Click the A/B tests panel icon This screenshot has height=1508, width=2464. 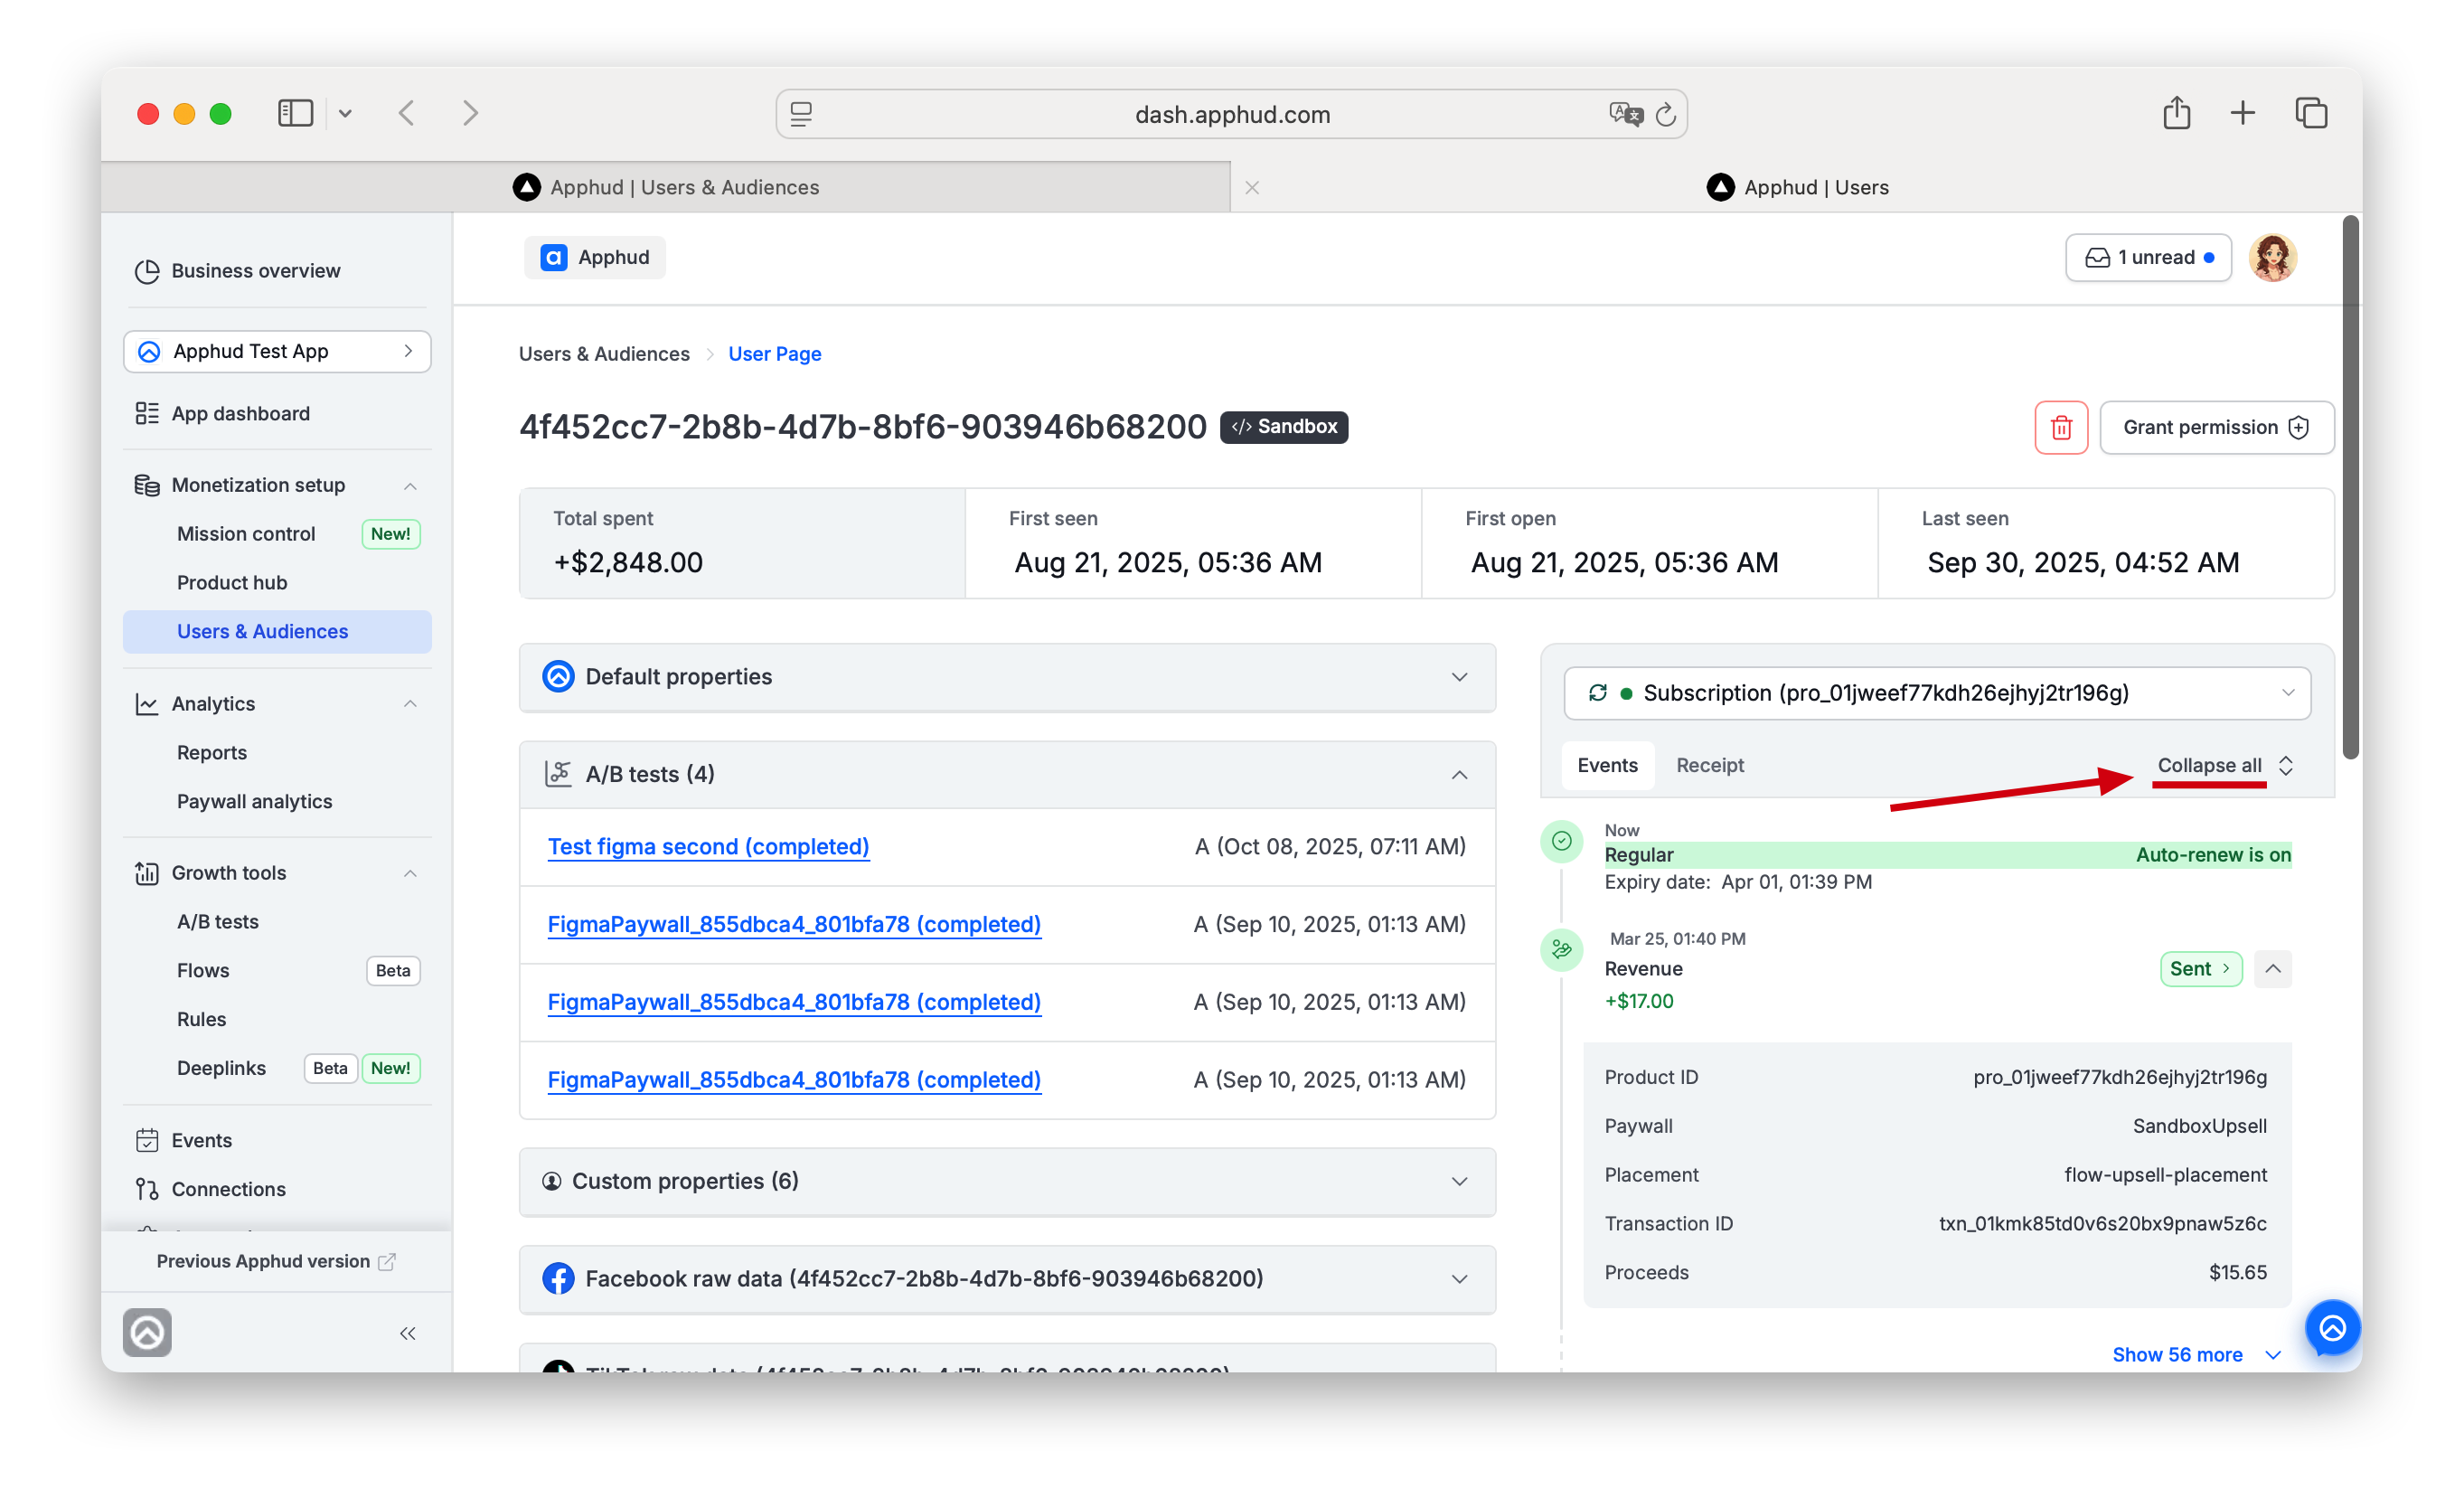coord(558,774)
